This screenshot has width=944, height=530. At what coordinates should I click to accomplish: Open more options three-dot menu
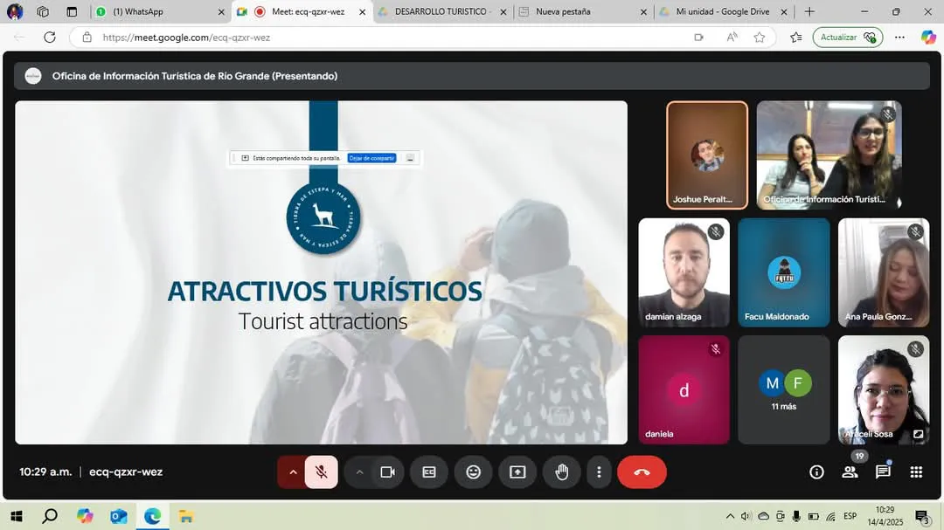pos(599,472)
